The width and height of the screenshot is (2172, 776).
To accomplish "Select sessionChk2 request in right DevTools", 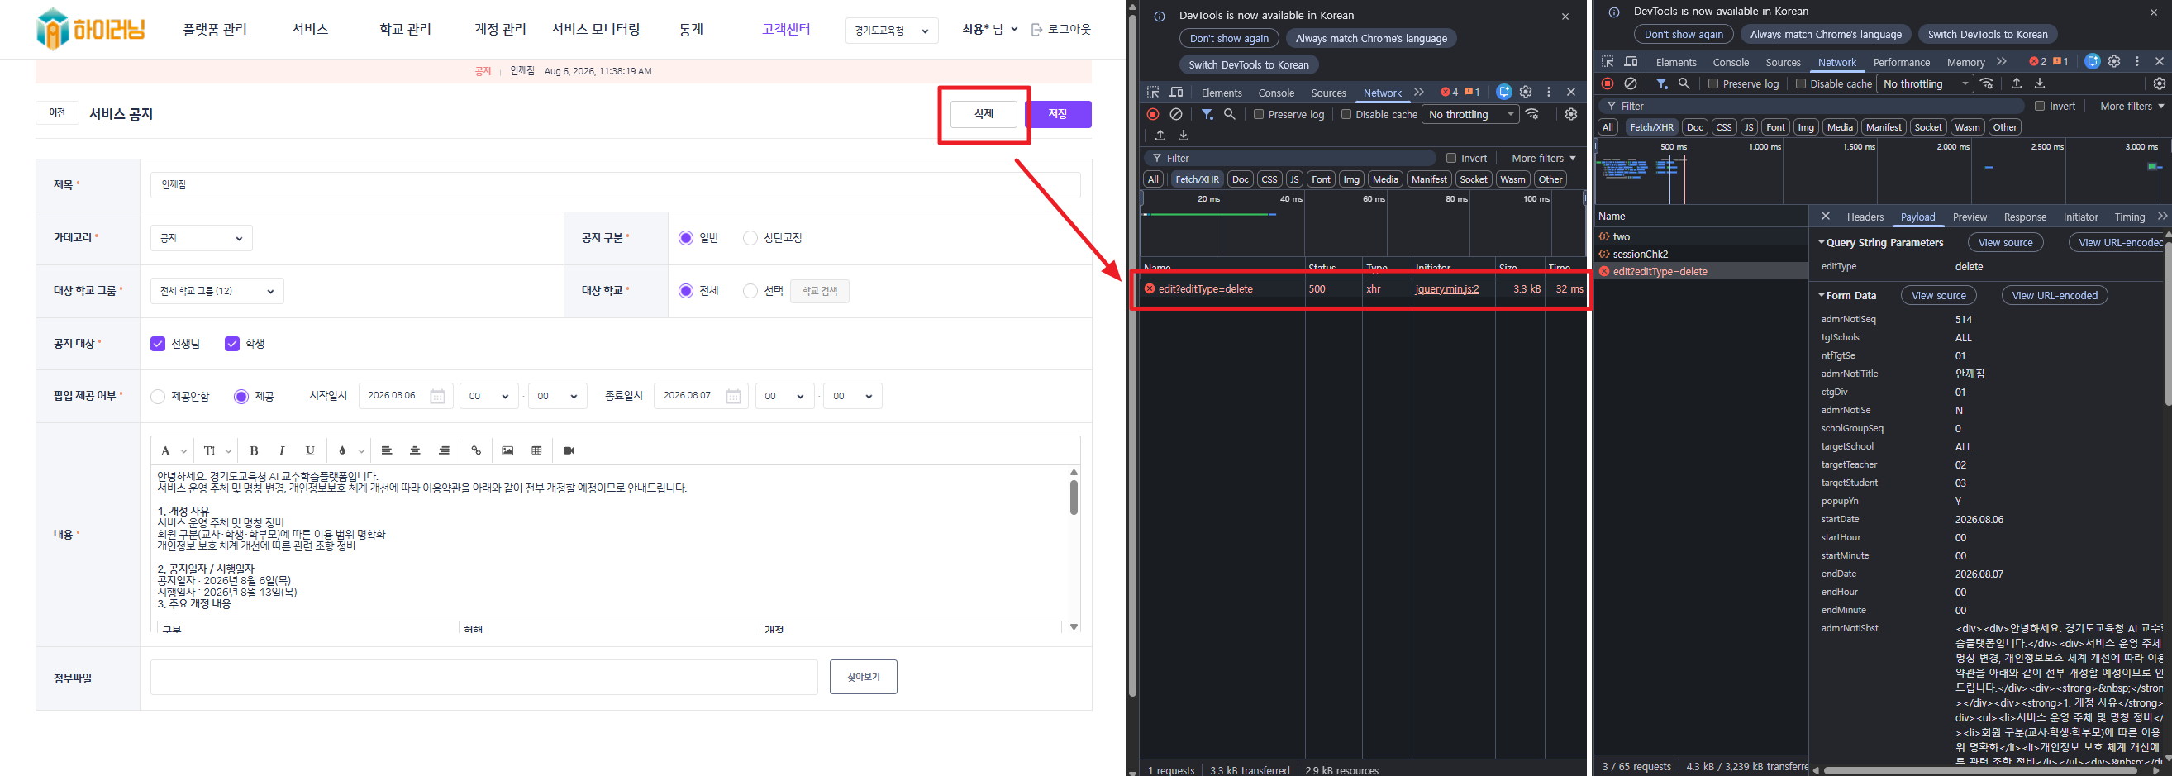I will (1702, 254).
